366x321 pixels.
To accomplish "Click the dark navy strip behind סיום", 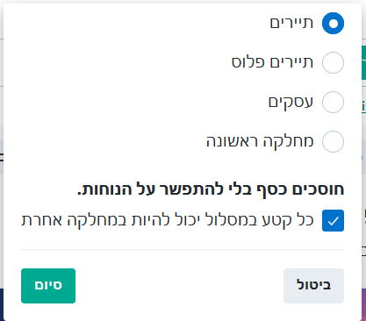I will point(2,304).
